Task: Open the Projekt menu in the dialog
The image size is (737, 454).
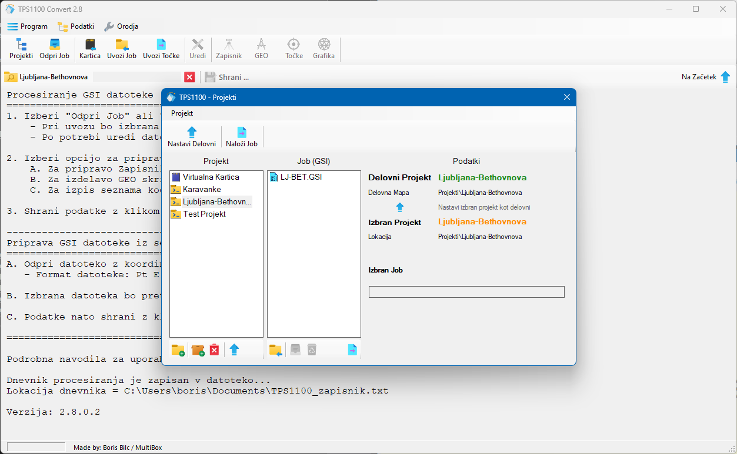Action: click(182, 113)
